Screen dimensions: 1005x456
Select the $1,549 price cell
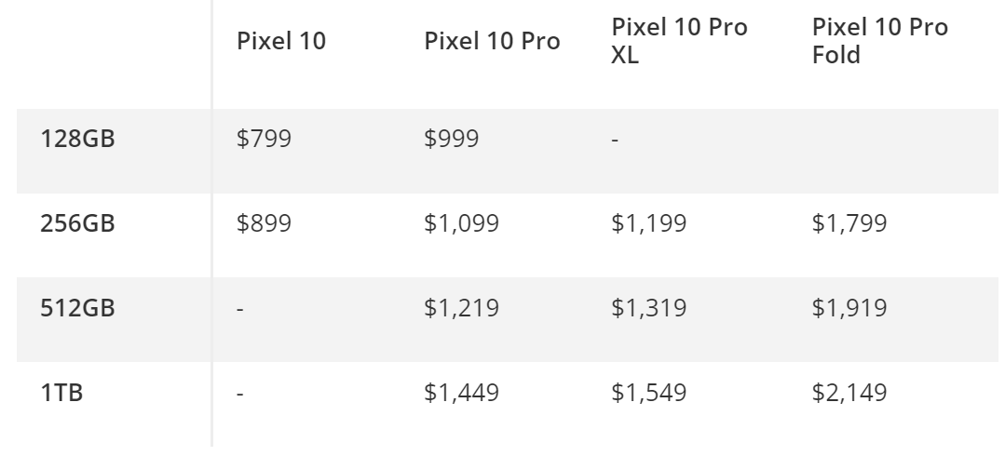[648, 393]
